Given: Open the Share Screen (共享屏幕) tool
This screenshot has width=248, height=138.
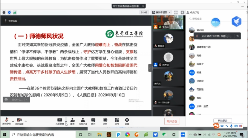Looking at the screenshot, I should pyautogui.click(x=59, y=120).
